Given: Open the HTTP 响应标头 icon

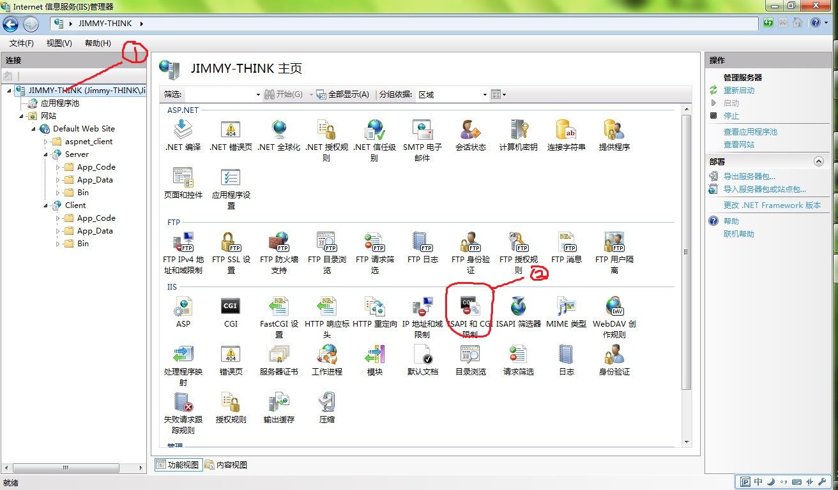Looking at the screenshot, I should pos(327,307).
